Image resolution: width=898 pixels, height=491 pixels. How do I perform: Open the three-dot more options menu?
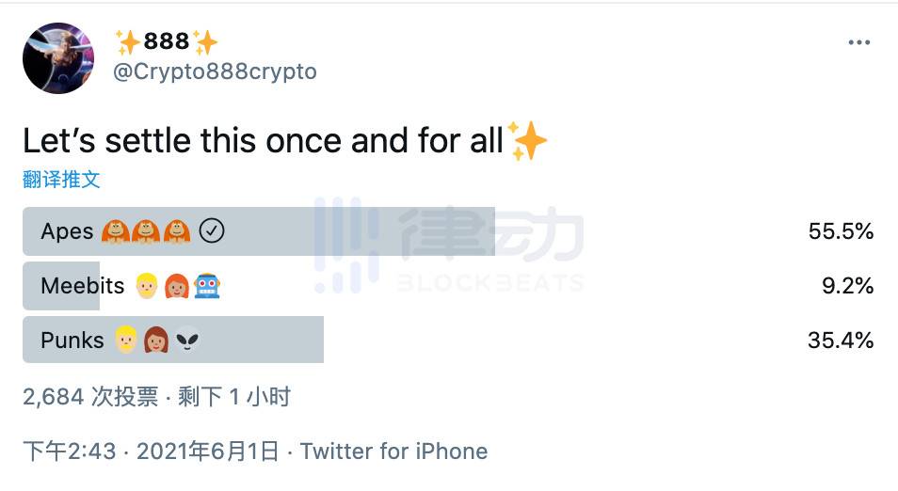coord(858,43)
